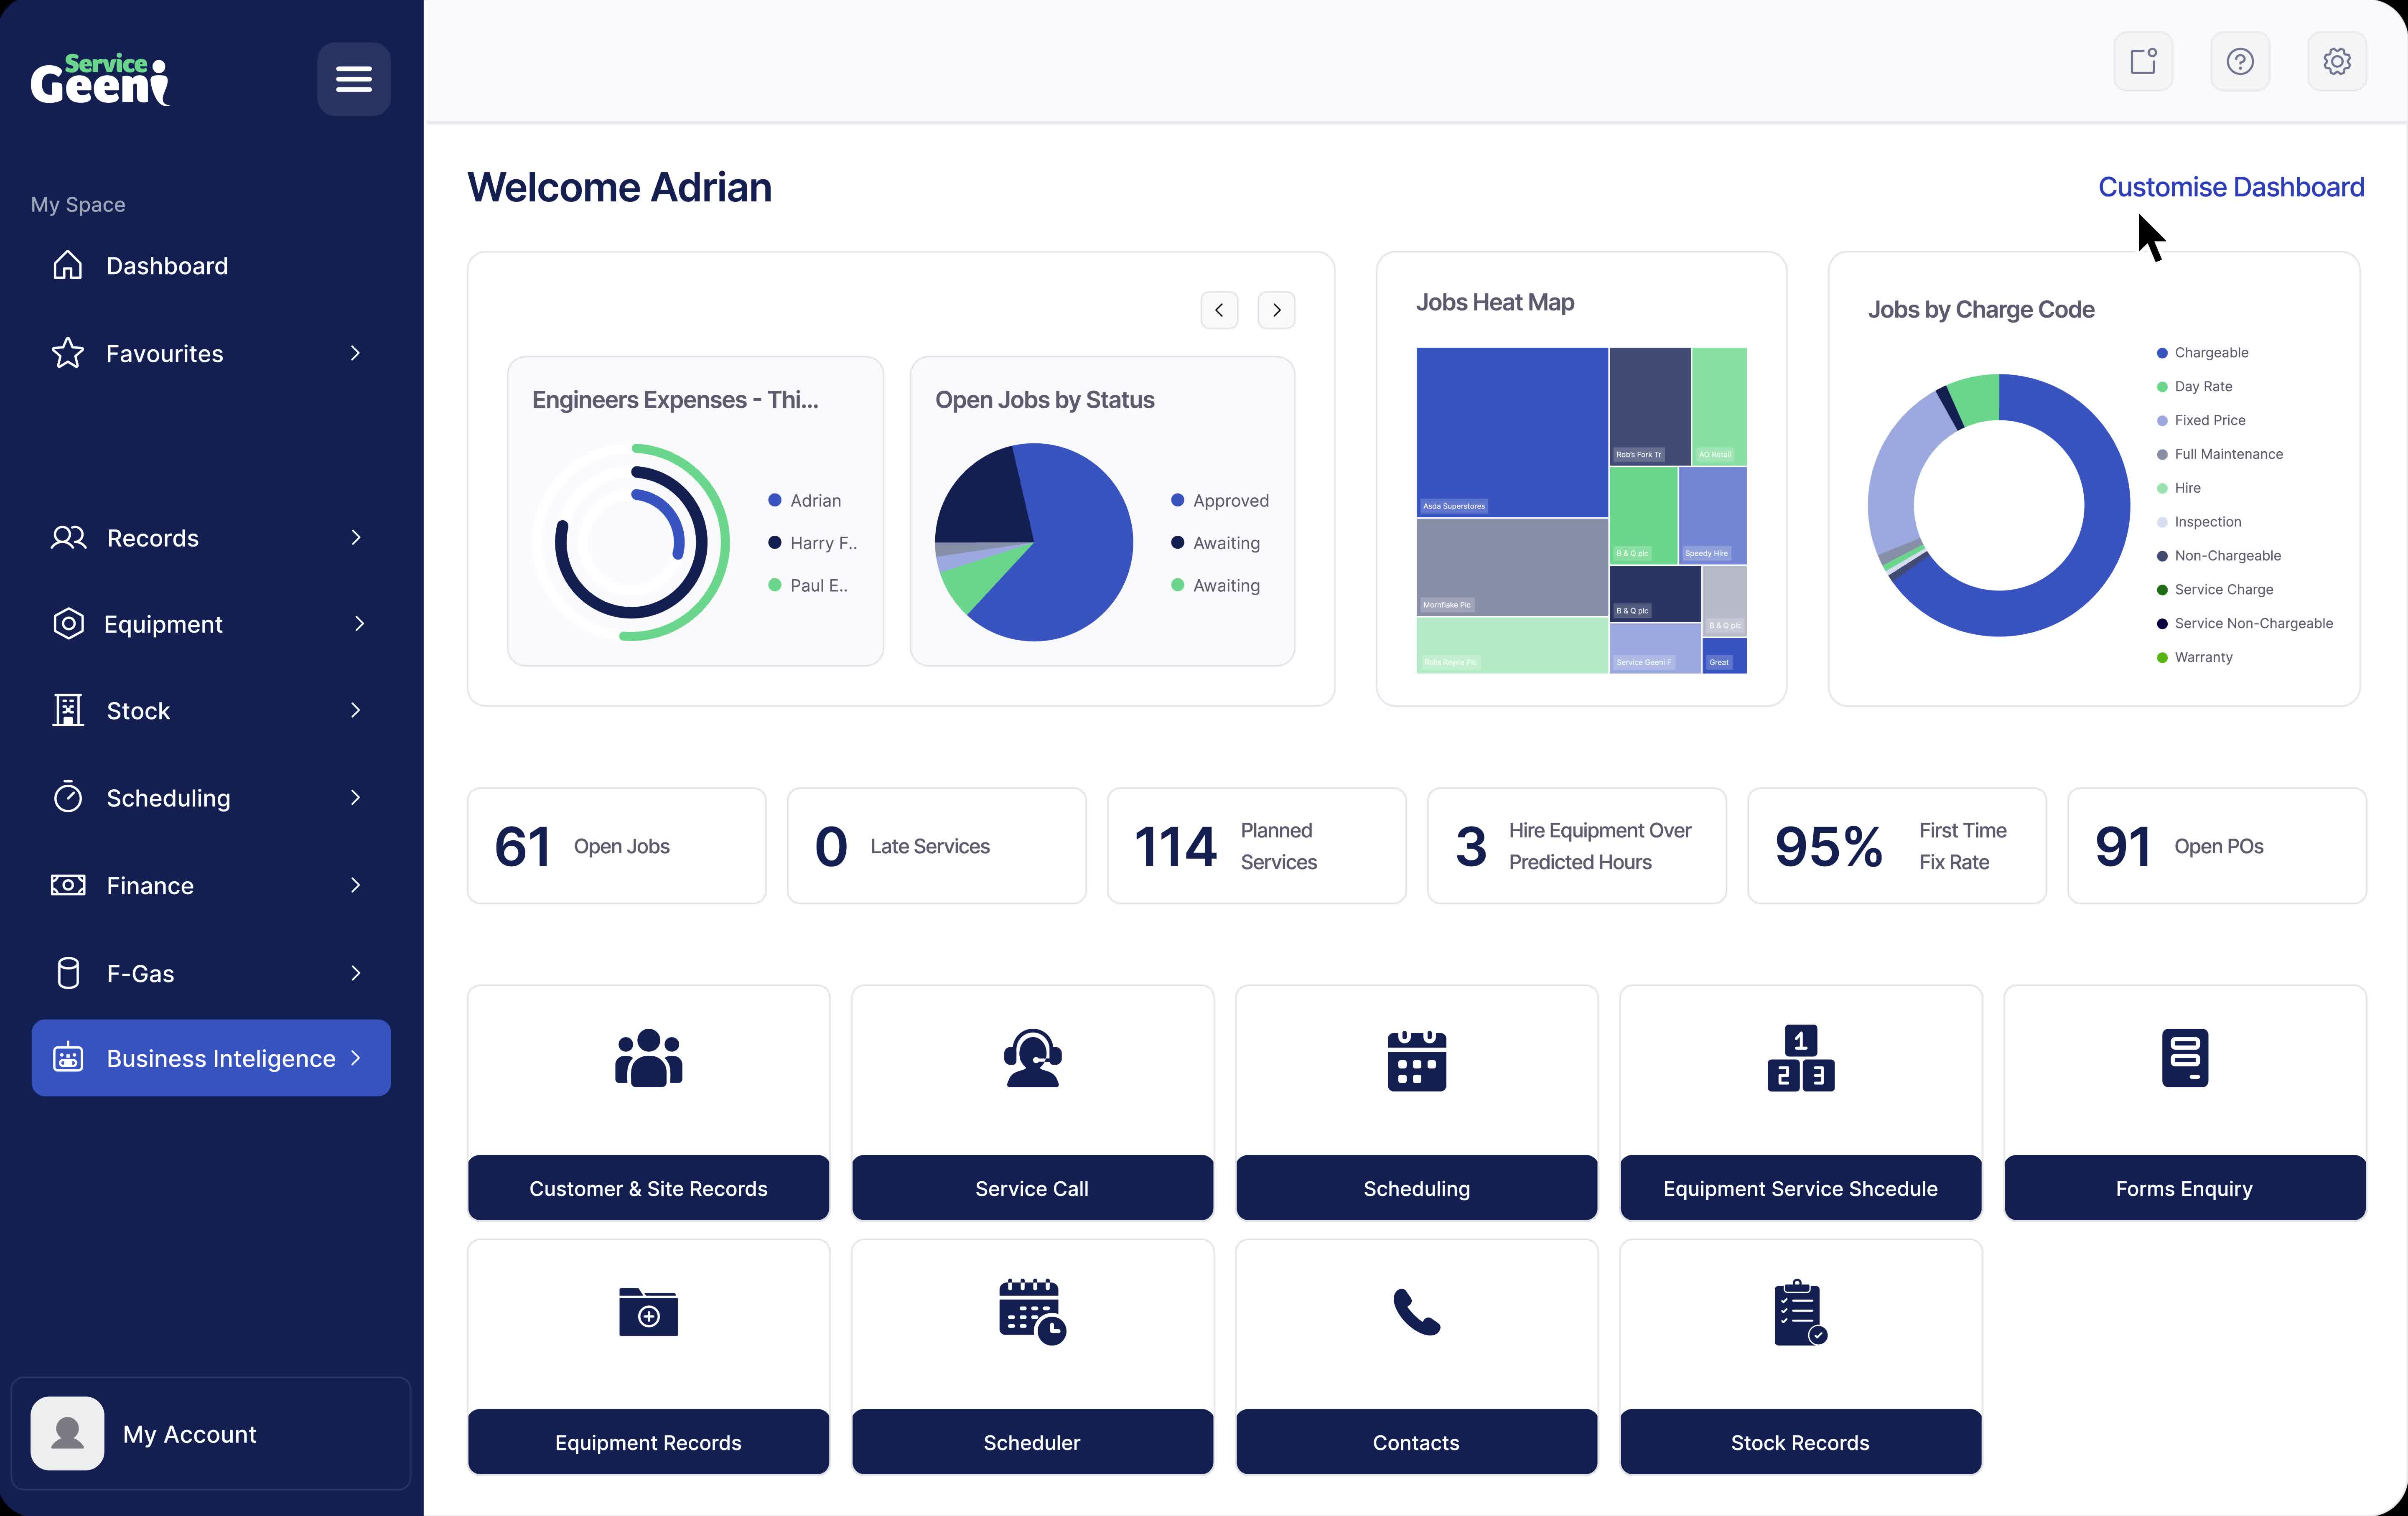
Task: Click the Customer & Site Records people icon
Action: pyautogui.click(x=648, y=1058)
